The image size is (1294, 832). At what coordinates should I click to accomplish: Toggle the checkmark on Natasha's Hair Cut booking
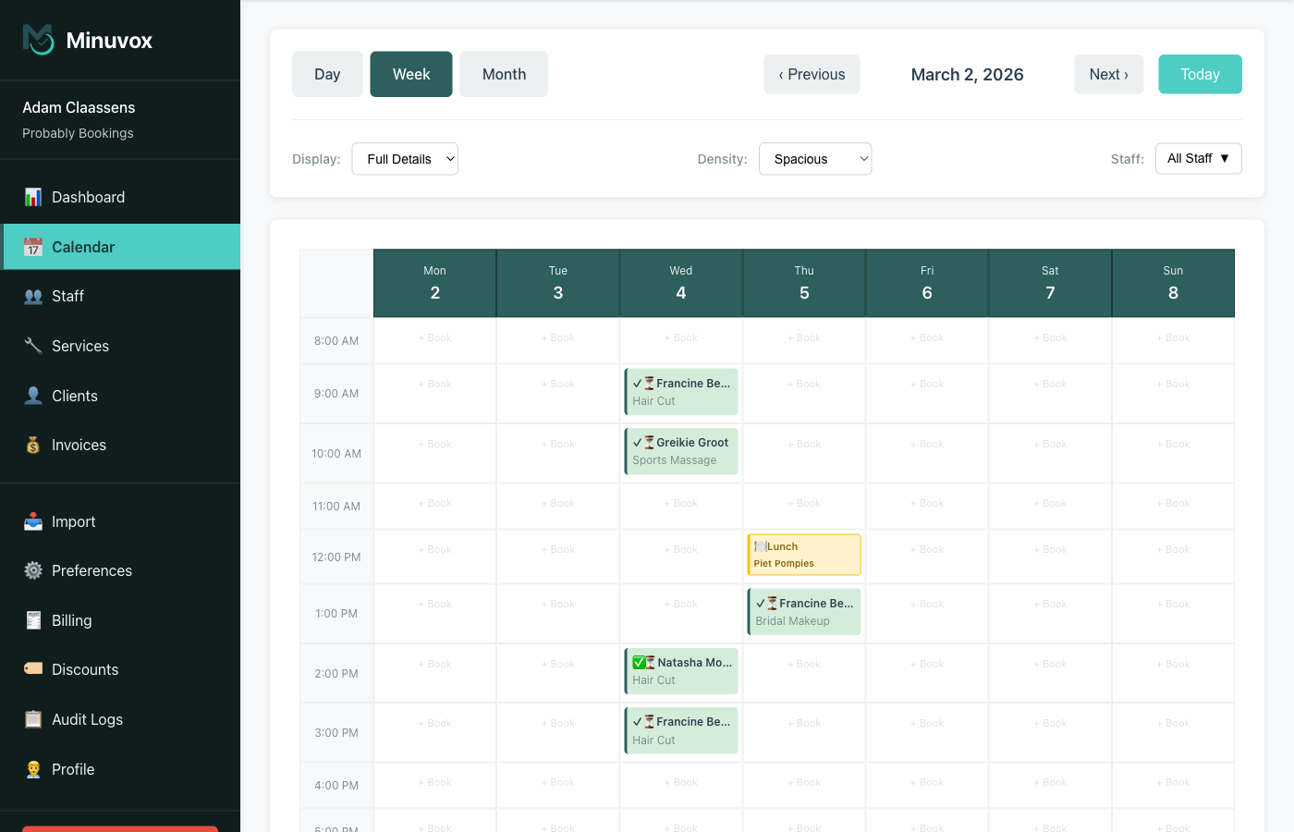pos(640,662)
